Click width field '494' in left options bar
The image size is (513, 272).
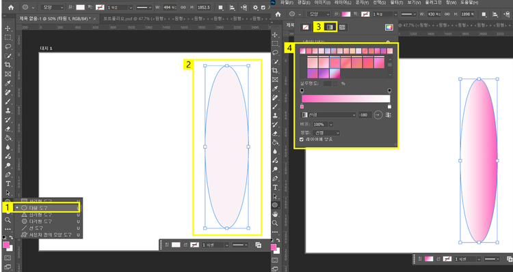point(170,7)
